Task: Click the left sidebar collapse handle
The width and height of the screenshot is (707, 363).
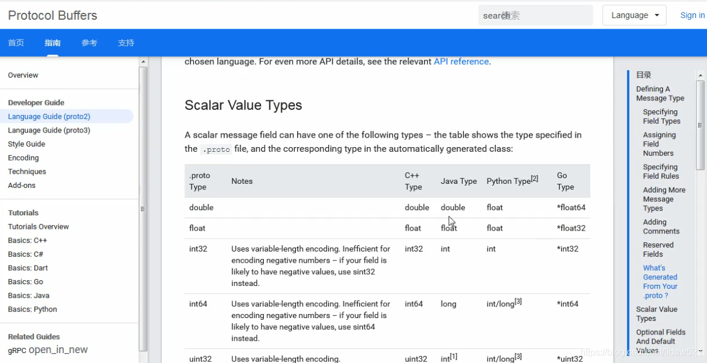Action: pos(143,209)
